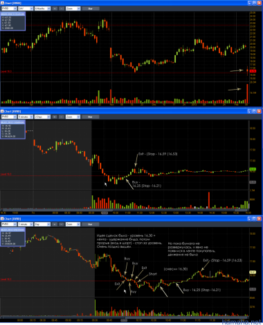Viewport: 263px width, 325px height.
Task: Expand the DAY timeframe dropdown
Action: pos(26,8)
